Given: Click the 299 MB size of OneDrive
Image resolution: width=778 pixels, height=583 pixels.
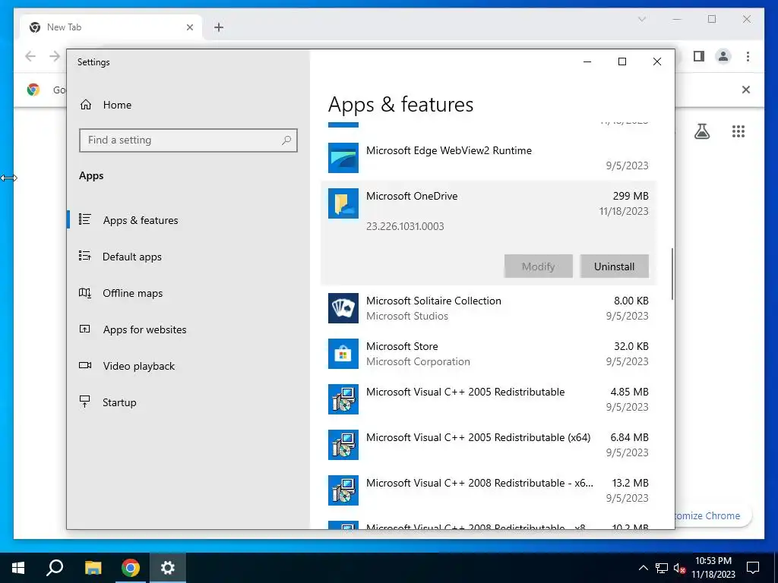Looking at the screenshot, I should tap(631, 196).
